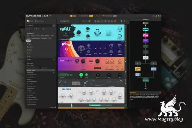Screen dimensions: 192x128
Task: Expand the FX Types section
Action: [54, 44]
